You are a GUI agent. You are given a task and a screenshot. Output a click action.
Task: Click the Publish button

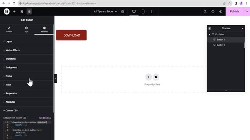click(234, 11)
